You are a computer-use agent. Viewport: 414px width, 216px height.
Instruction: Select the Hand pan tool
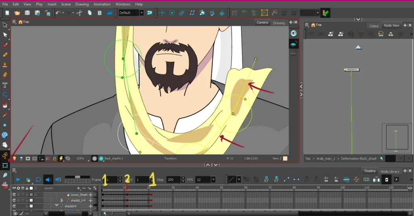point(5,145)
